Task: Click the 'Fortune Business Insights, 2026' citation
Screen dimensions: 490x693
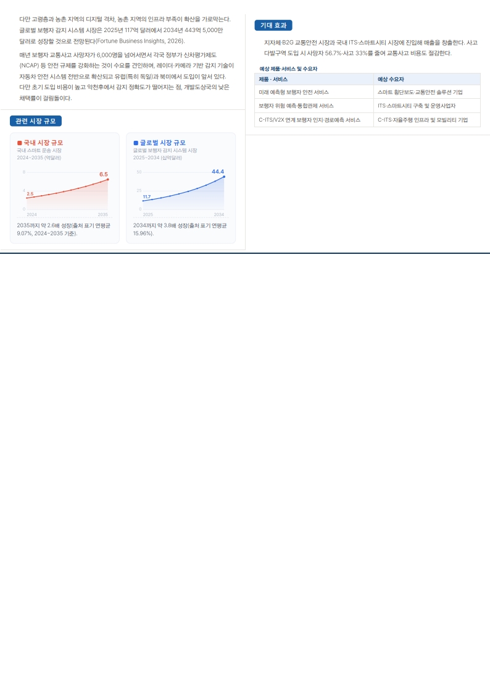Action: click(139, 41)
